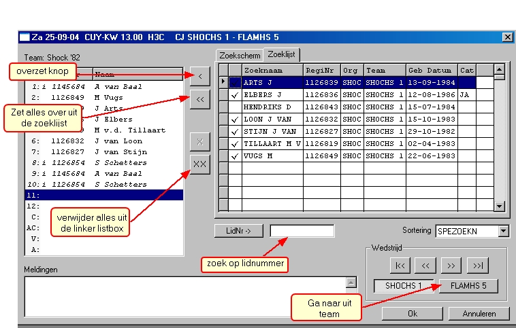Jump to last match with >>| button
Viewport: 516px width, 328px height.
tap(477, 265)
